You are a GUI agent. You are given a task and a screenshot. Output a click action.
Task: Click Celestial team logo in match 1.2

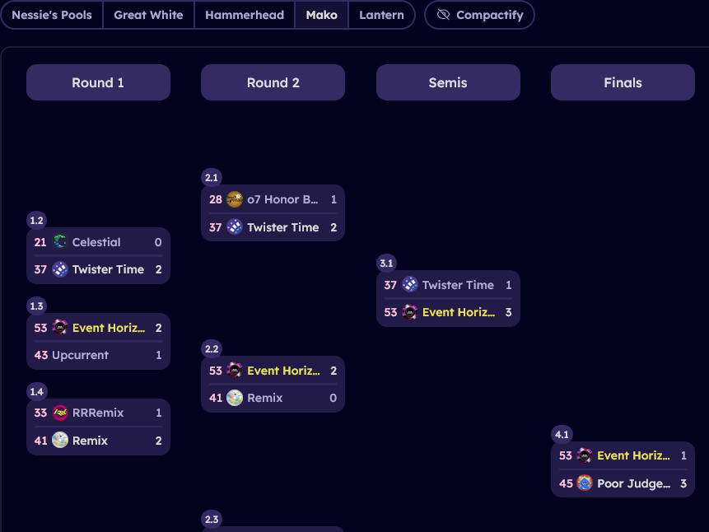click(x=60, y=242)
